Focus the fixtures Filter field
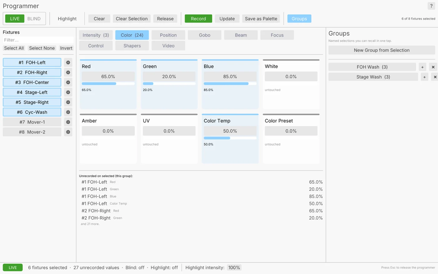The width and height of the screenshot is (438, 274). 38,40
